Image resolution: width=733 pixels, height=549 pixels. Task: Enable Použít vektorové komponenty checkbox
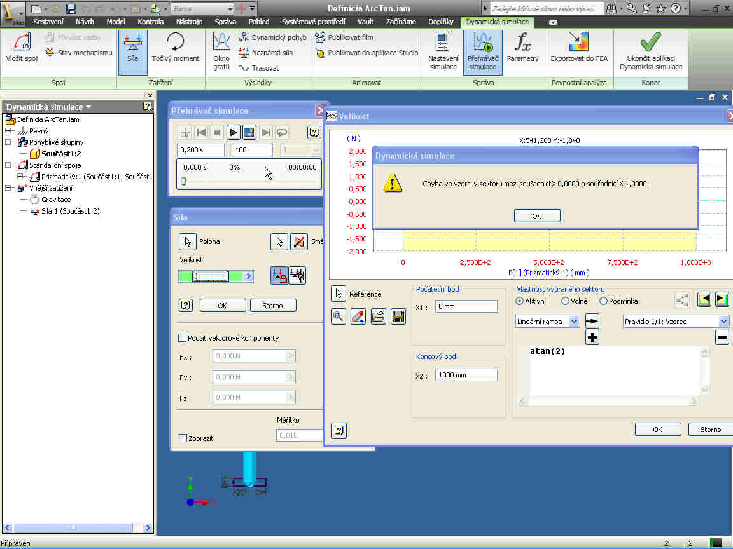click(183, 337)
